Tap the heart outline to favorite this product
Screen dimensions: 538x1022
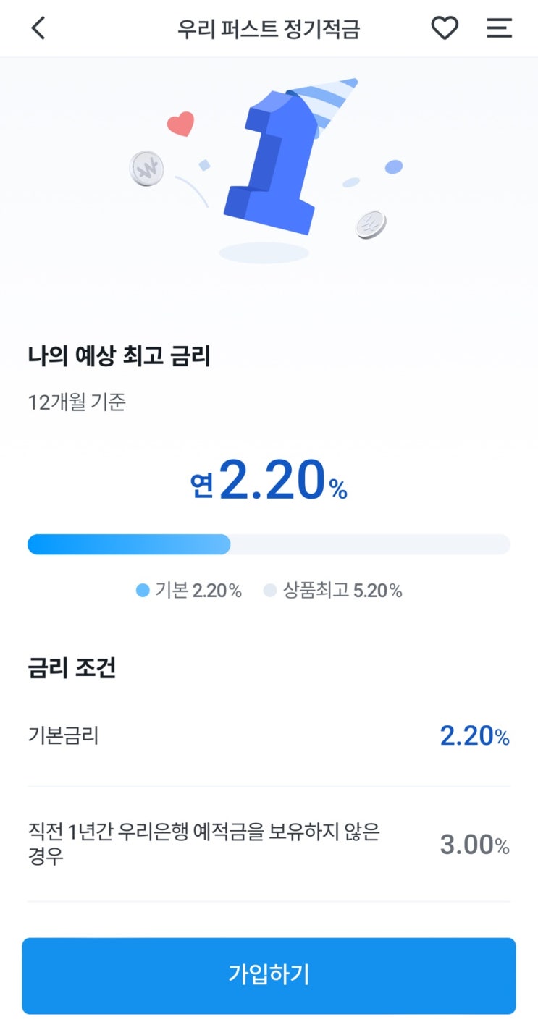coord(445,28)
